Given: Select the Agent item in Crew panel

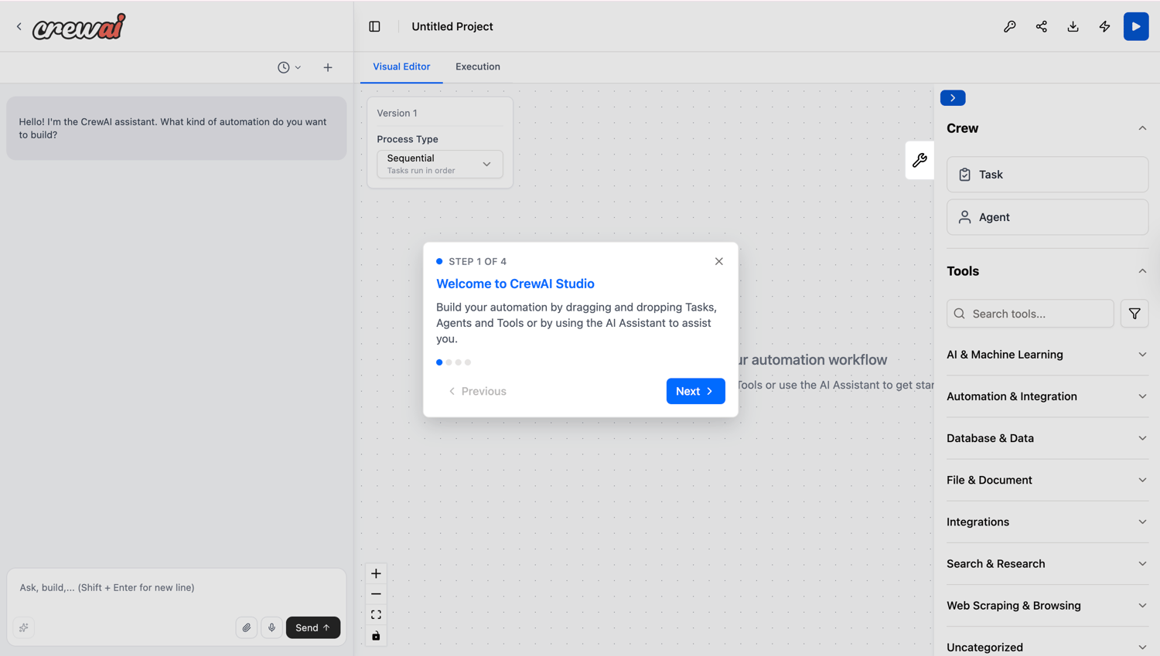Looking at the screenshot, I should pyautogui.click(x=1047, y=217).
